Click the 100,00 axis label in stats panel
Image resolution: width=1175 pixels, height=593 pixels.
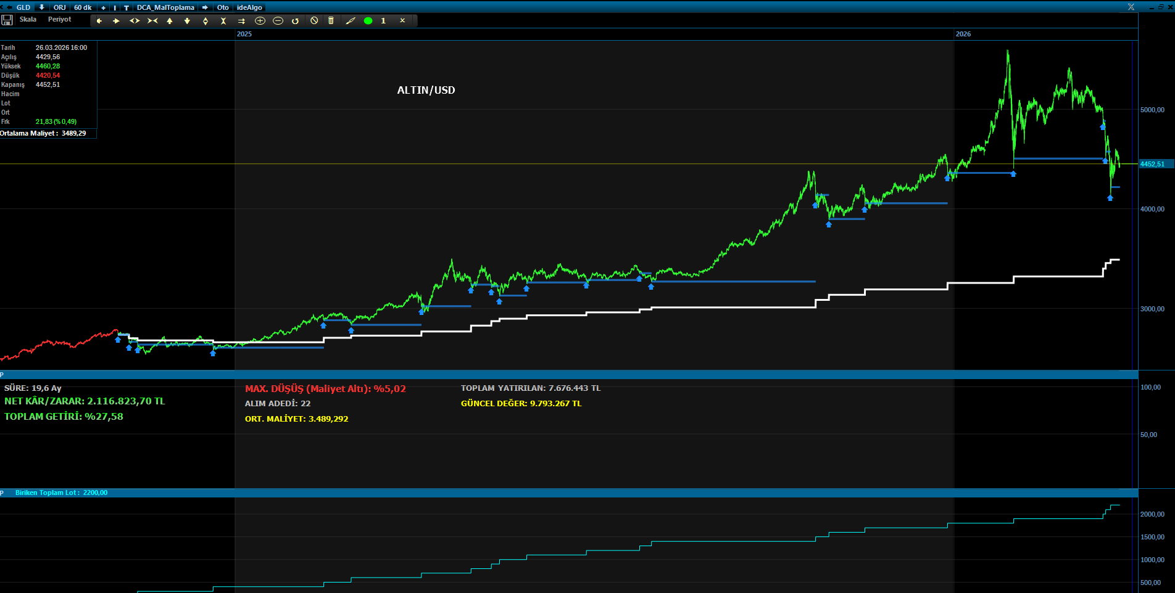tap(1150, 387)
